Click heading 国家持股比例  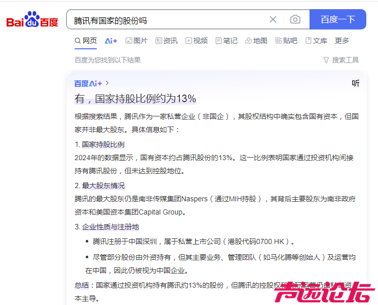pyautogui.click(x=103, y=144)
